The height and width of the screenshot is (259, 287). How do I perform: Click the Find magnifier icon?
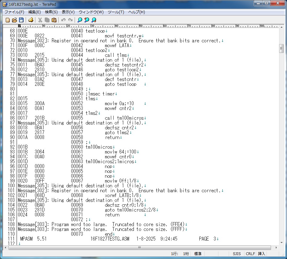(80, 20)
